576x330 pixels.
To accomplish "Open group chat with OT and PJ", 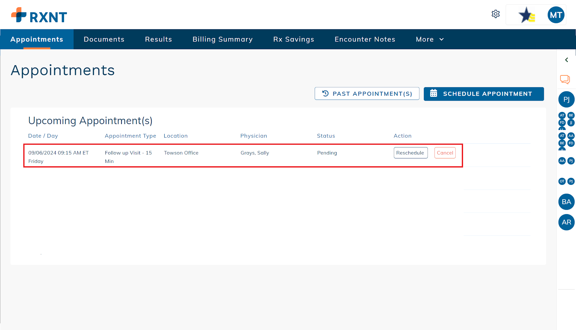I will (x=566, y=181).
